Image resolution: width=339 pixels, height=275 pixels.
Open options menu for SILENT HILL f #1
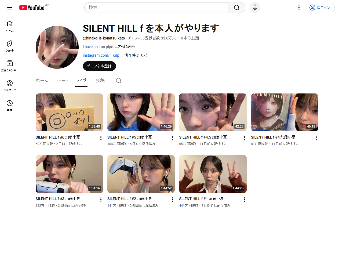point(244,200)
